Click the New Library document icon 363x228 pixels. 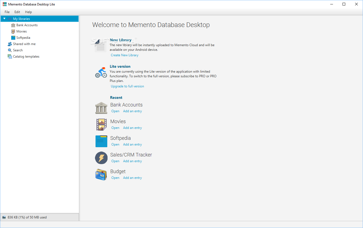[x=101, y=46]
